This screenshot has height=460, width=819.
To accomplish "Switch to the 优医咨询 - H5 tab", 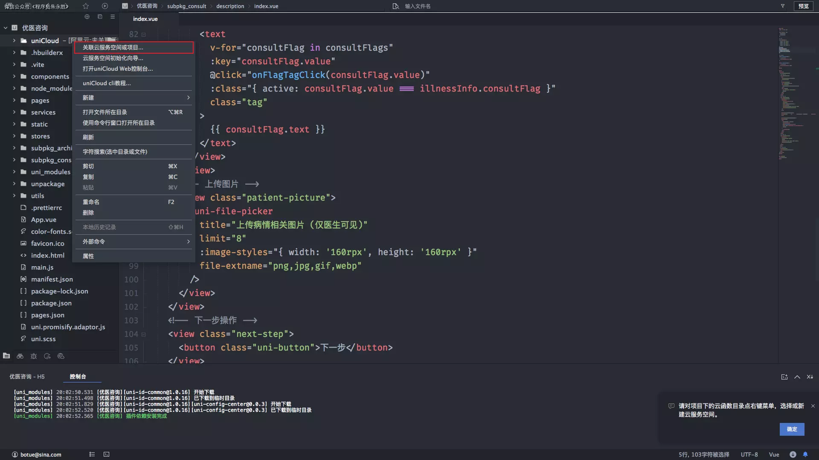I will pos(27,377).
